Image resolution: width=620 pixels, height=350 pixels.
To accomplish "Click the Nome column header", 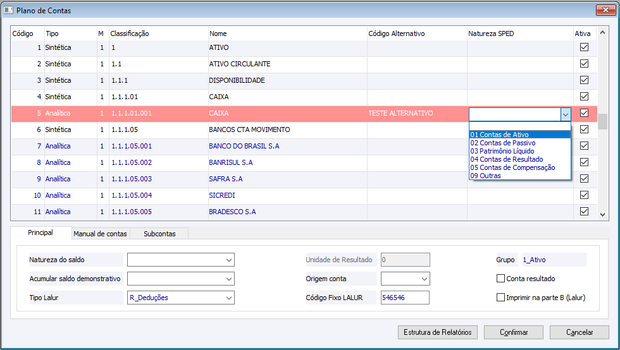I will click(287, 33).
